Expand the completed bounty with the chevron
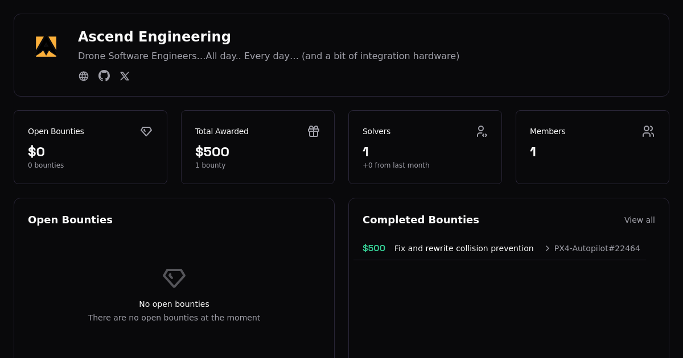Image resolution: width=683 pixels, height=358 pixels. point(547,248)
